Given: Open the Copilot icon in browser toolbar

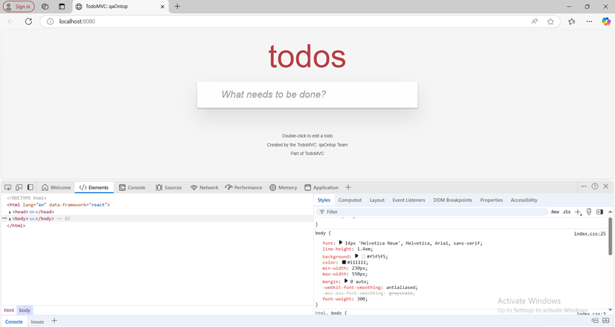Looking at the screenshot, I should (605, 22).
